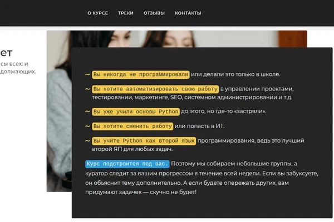Click the highlighted «Вы хотите сменить работу» label
334x222 pixels.
point(132,127)
